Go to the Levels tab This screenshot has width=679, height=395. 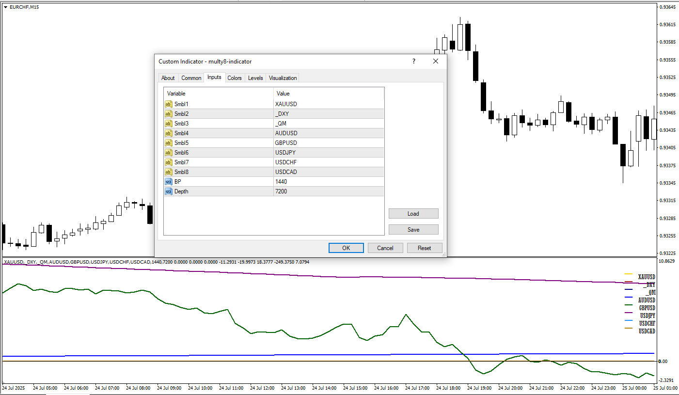point(255,78)
